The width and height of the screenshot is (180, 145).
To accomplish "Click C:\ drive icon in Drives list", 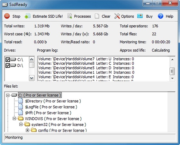I will click(13, 60).
